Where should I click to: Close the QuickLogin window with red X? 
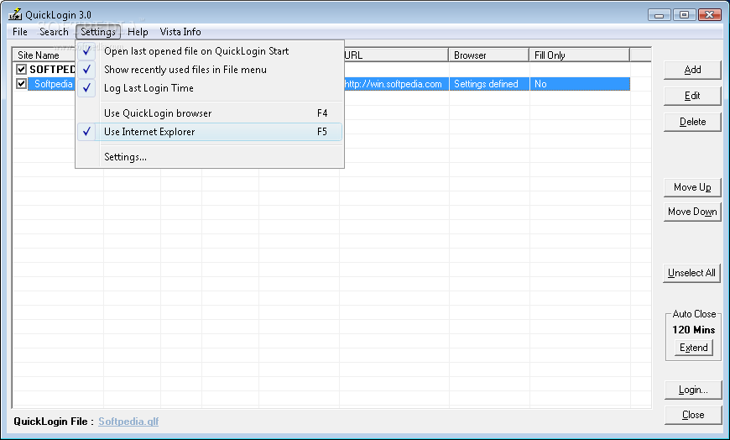(x=710, y=15)
